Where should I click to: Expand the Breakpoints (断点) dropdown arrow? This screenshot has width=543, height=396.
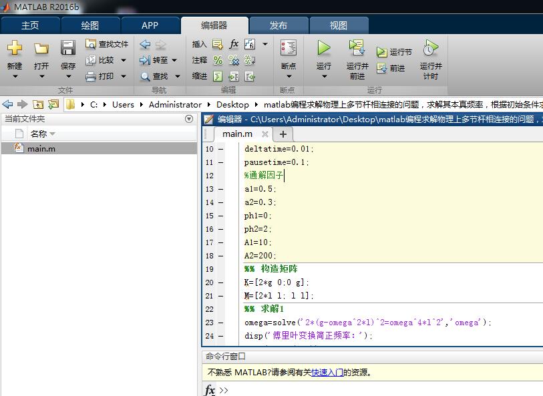(x=289, y=77)
